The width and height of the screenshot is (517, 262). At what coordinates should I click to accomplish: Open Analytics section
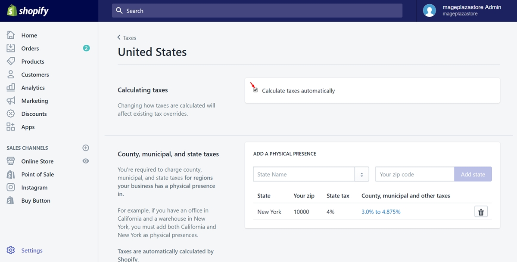[x=33, y=88]
